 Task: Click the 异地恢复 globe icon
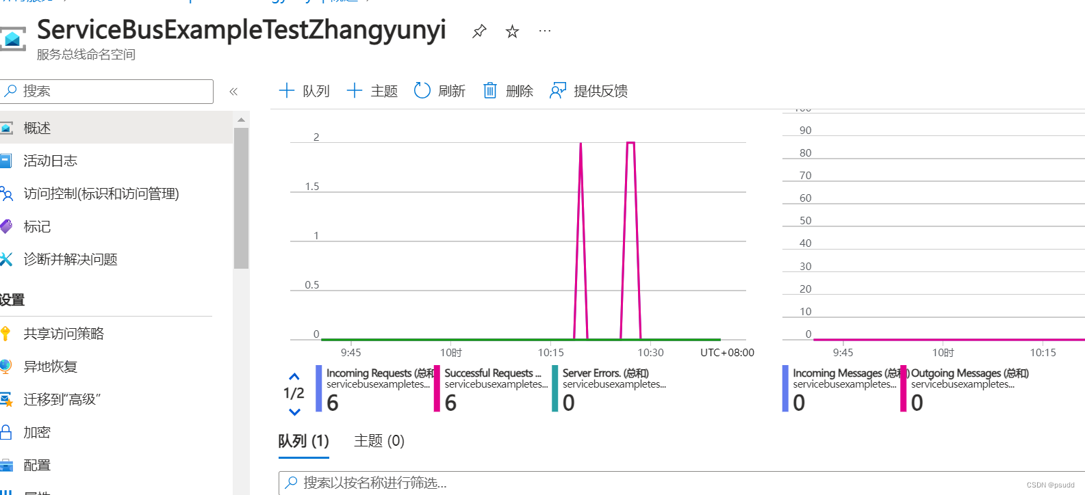coord(5,366)
